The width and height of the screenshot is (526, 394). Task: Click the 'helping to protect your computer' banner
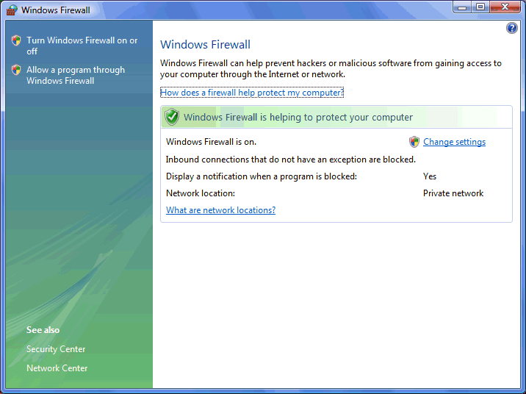[336, 117]
